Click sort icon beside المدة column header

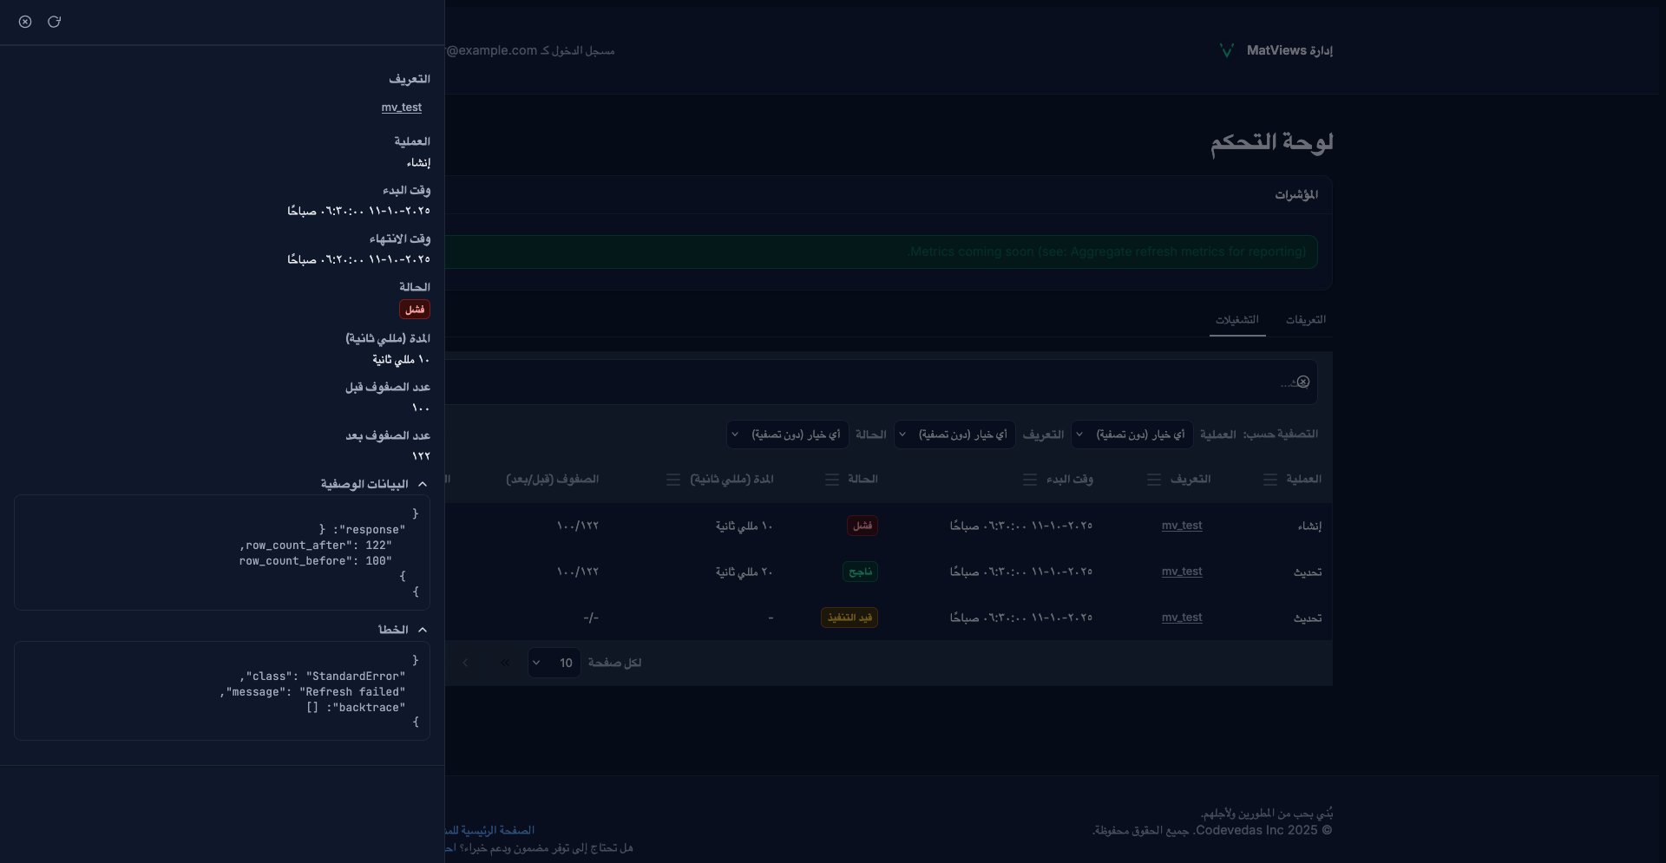[672, 480]
